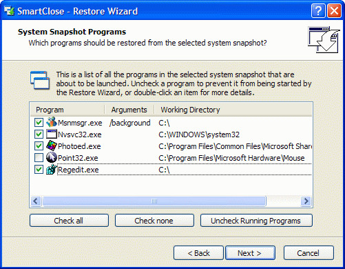
Task: Proceed with the Next button
Action: [x=250, y=253]
